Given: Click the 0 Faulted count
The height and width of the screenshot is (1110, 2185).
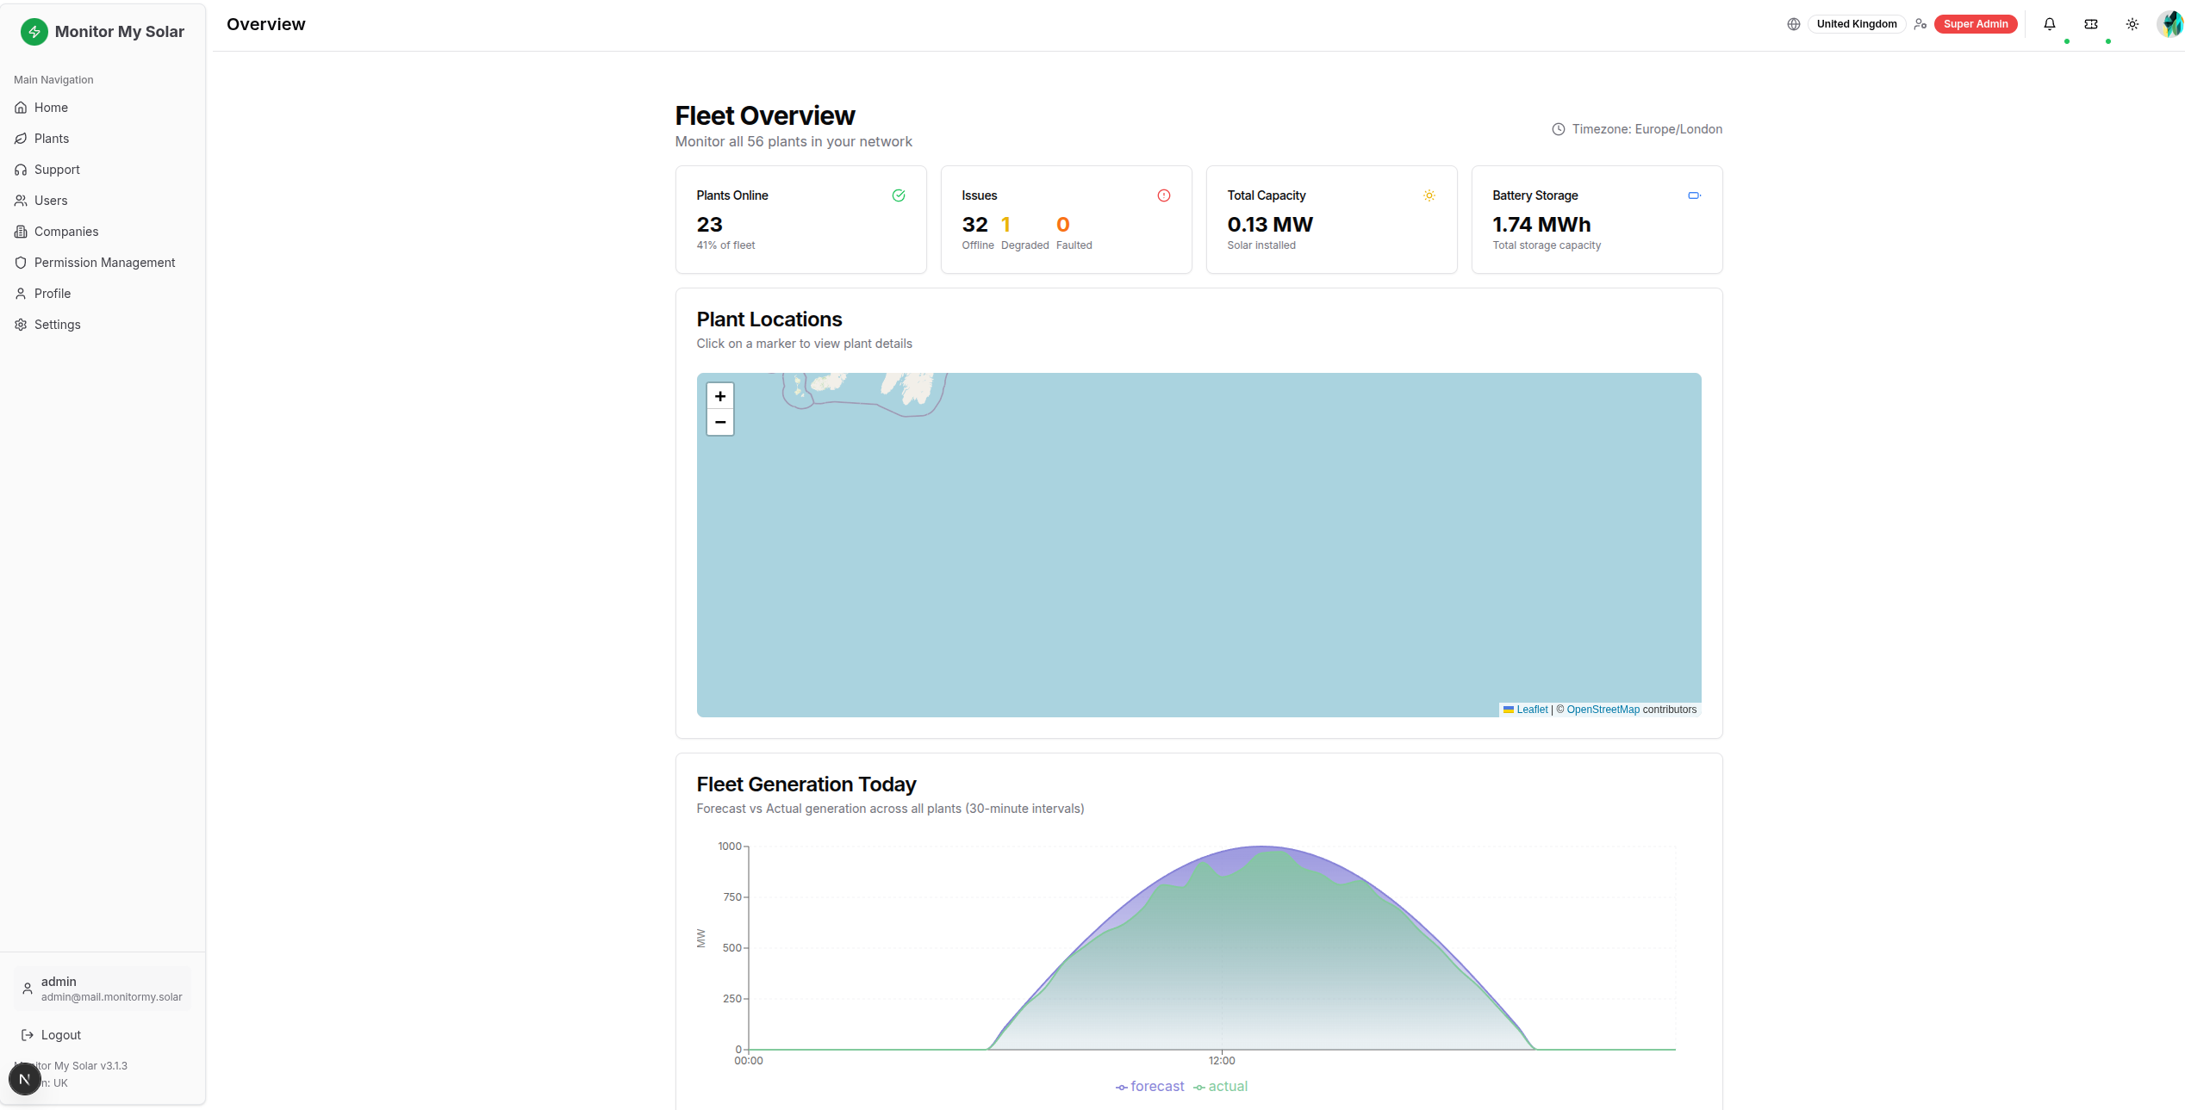Looking at the screenshot, I should (x=1063, y=225).
